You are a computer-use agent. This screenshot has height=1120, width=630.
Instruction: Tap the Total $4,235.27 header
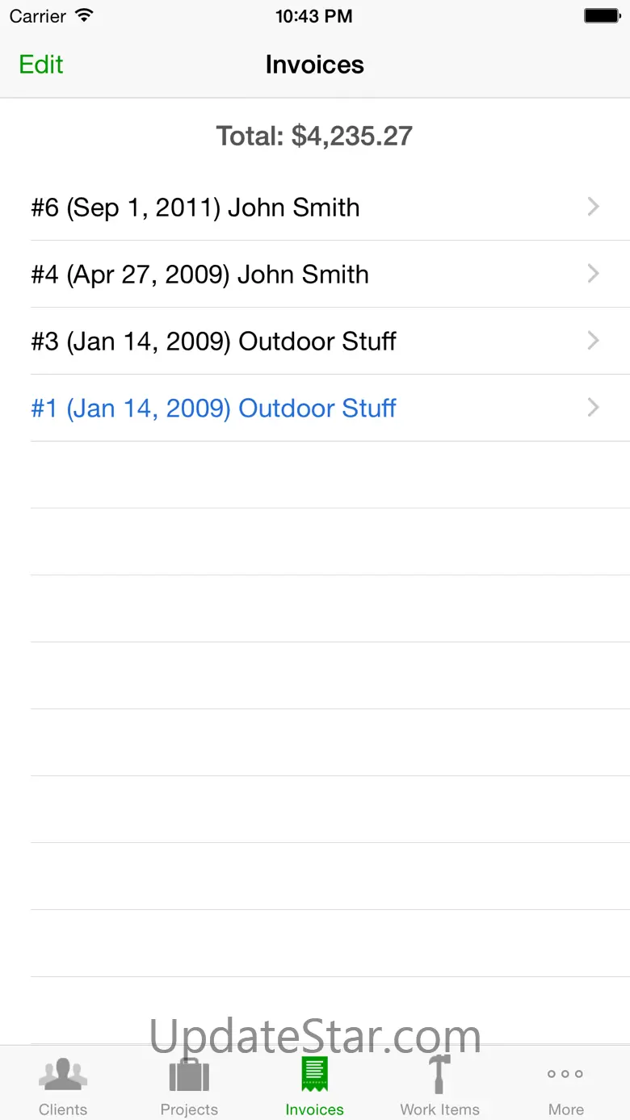314,136
